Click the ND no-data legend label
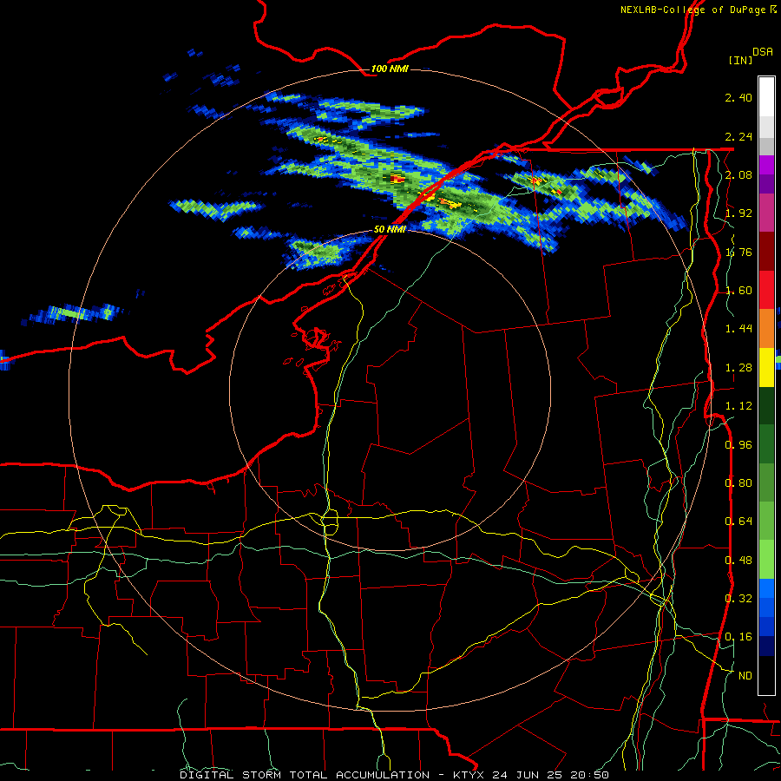The image size is (781, 781). click(745, 676)
